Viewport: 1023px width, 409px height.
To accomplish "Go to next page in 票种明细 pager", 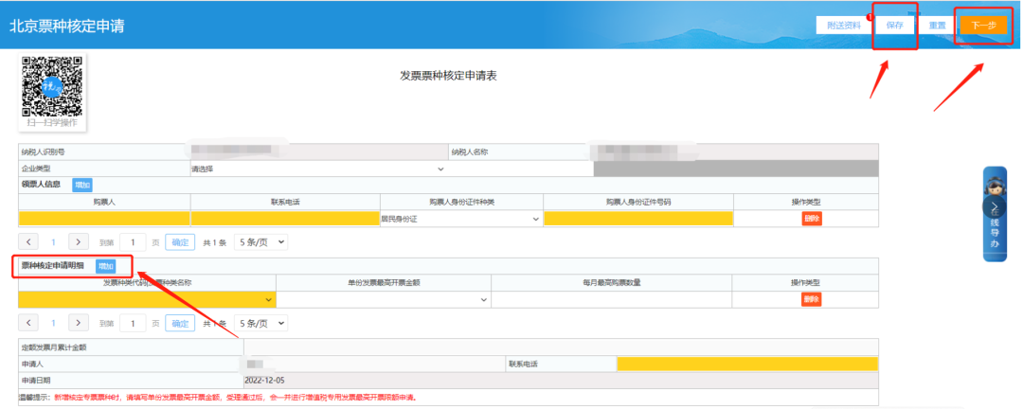I will 79,323.
